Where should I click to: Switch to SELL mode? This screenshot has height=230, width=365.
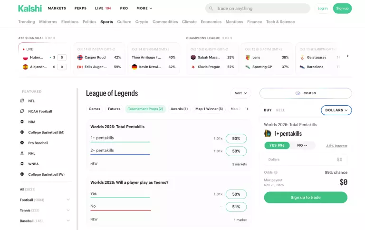(280, 110)
